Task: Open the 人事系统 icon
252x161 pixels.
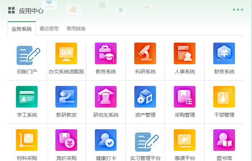Action: click(x=185, y=53)
